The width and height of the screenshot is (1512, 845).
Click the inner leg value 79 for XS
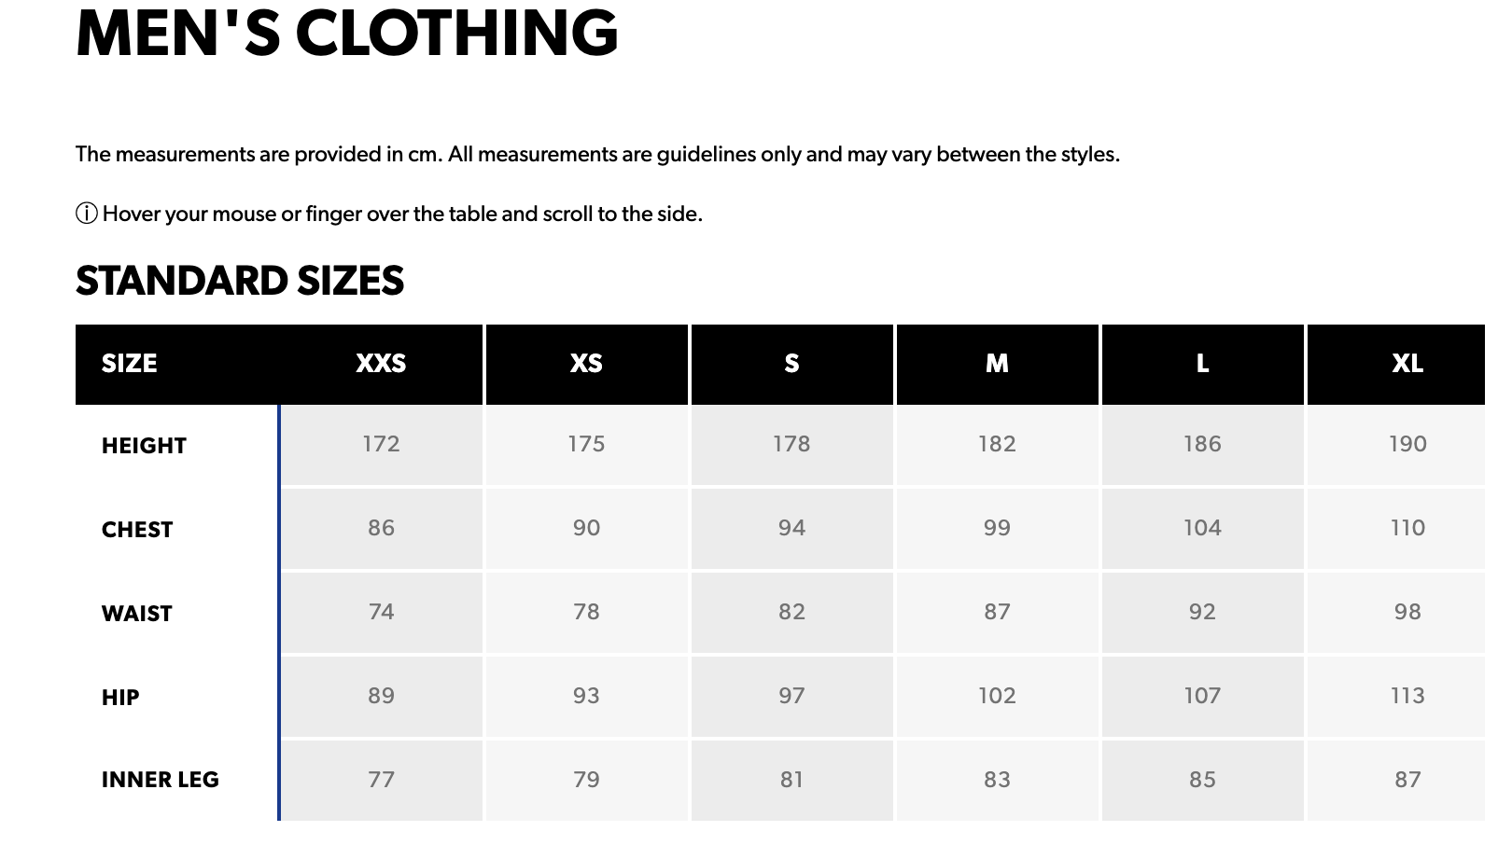(586, 780)
